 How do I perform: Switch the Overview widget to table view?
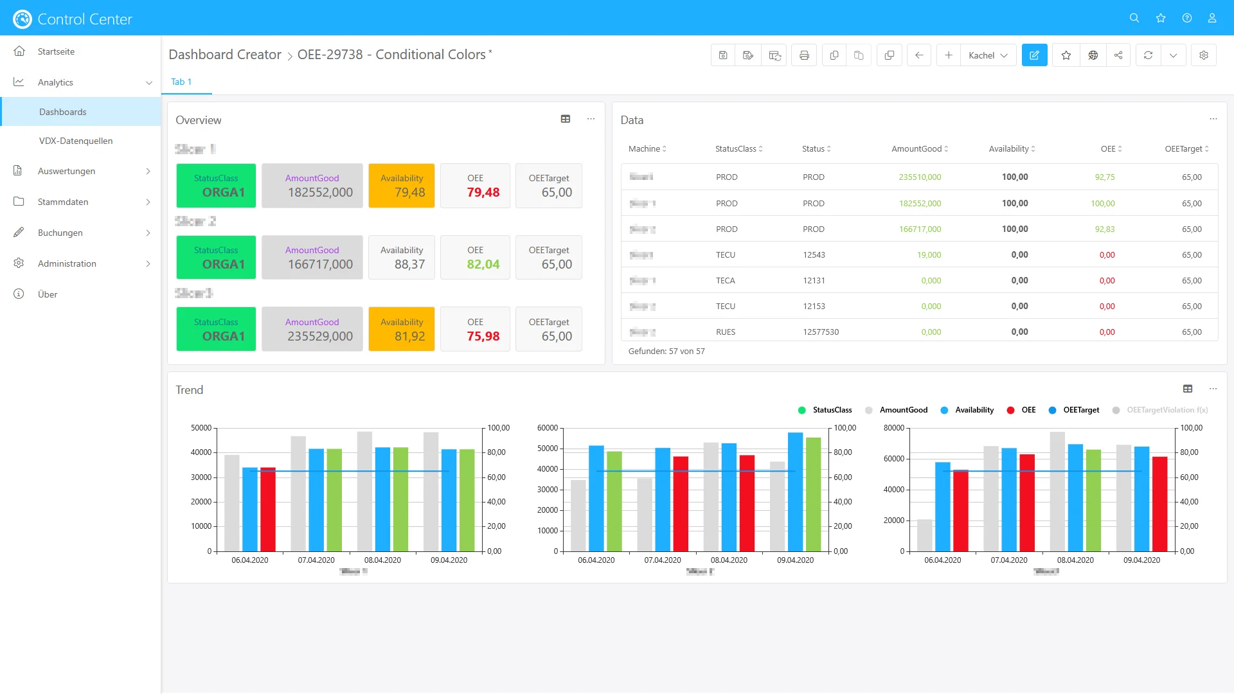tap(566, 119)
